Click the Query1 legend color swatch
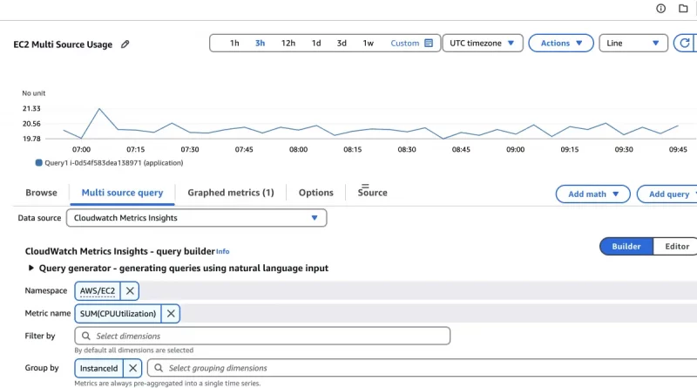 [x=39, y=163]
